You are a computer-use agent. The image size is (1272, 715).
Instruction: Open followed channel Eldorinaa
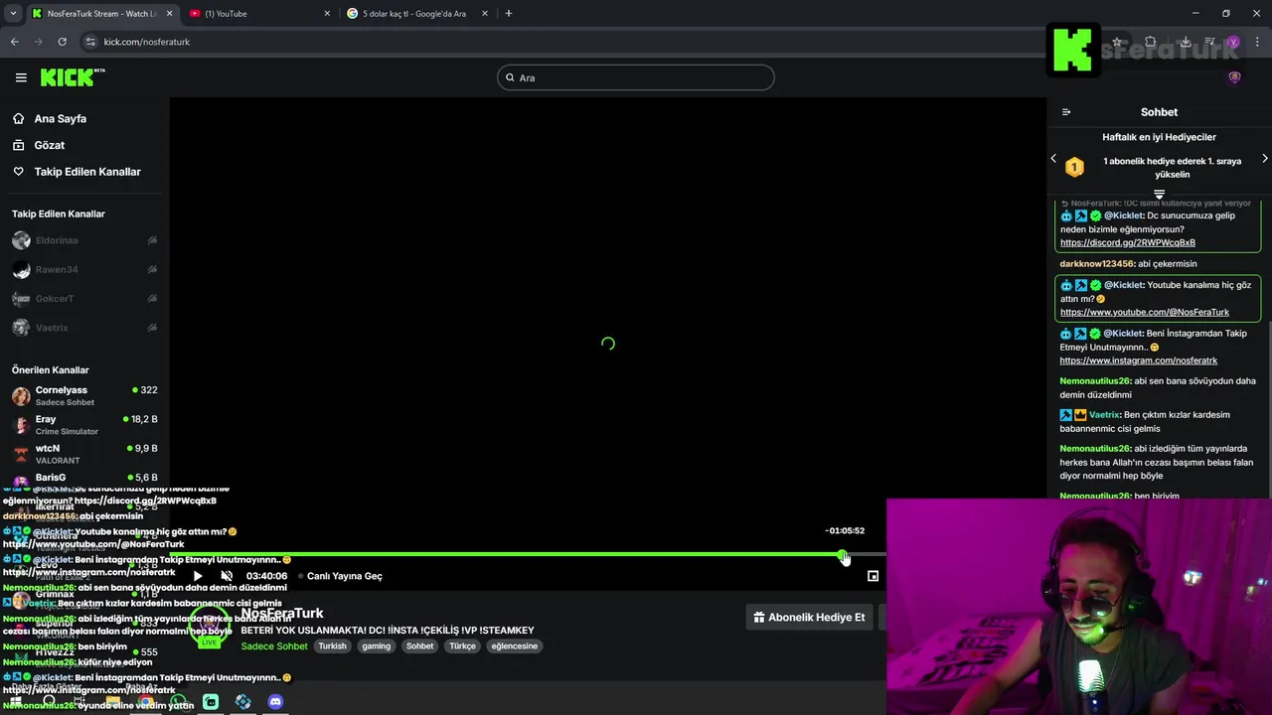pyautogui.click(x=84, y=240)
